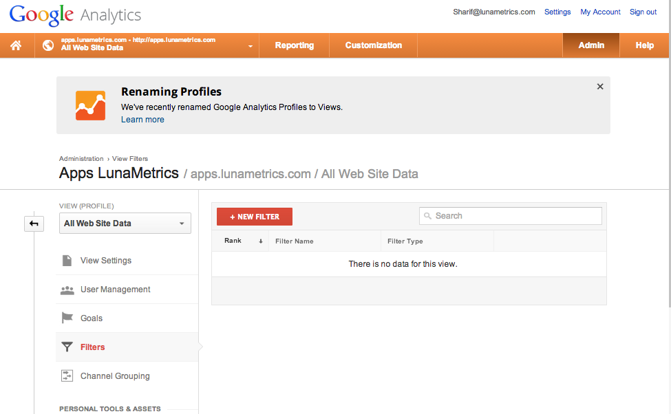
Task: Open the My Account link
Action: coord(600,12)
